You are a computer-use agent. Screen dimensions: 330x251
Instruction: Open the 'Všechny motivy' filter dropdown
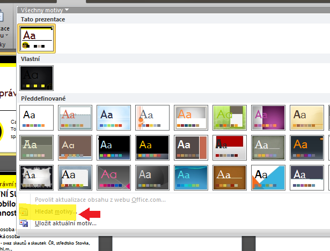coord(45,10)
